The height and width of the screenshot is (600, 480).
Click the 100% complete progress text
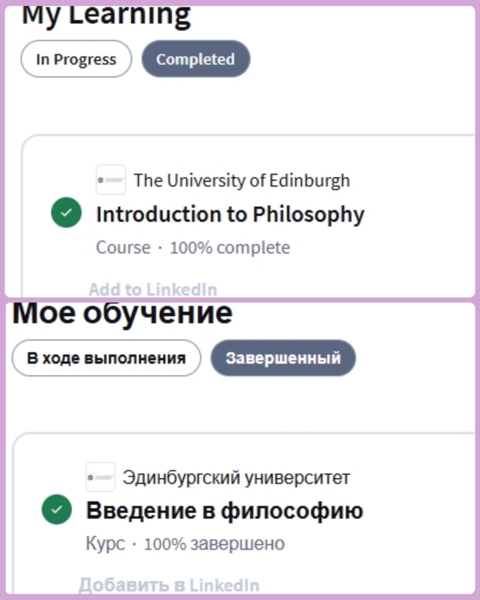point(230,247)
